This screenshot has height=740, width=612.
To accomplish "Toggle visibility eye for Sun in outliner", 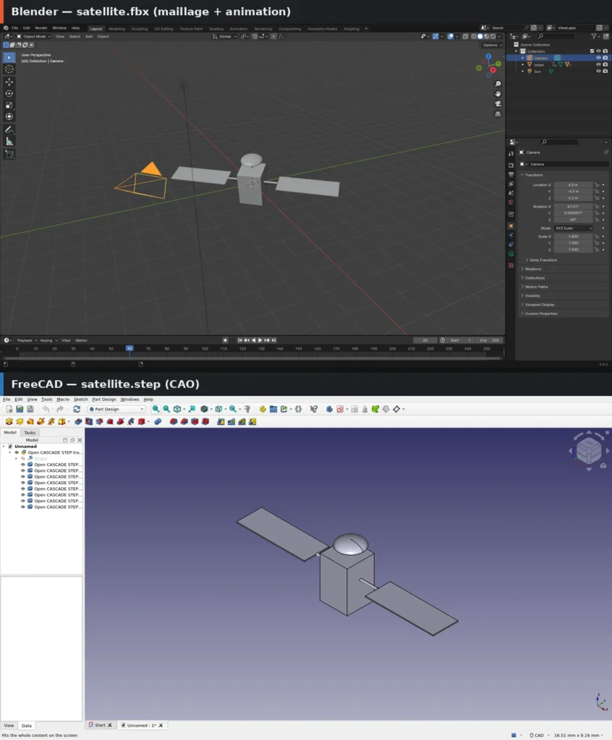I will coord(598,71).
